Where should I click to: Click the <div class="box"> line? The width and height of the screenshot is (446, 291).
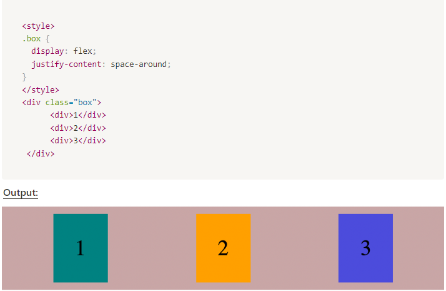(x=61, y=103)
